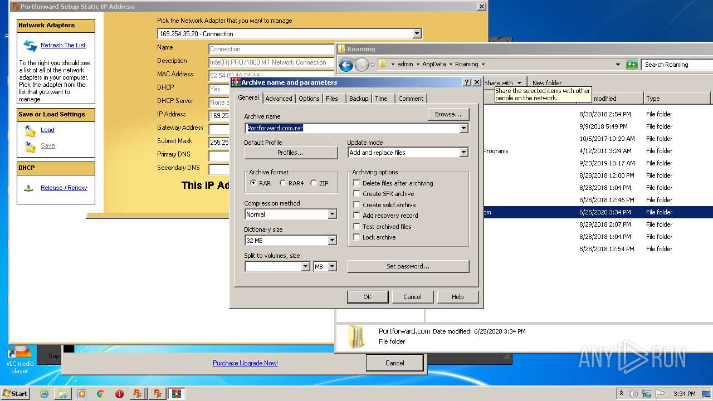Show hidden tray icons
The image size is (713, 401).
click(621, 394)
